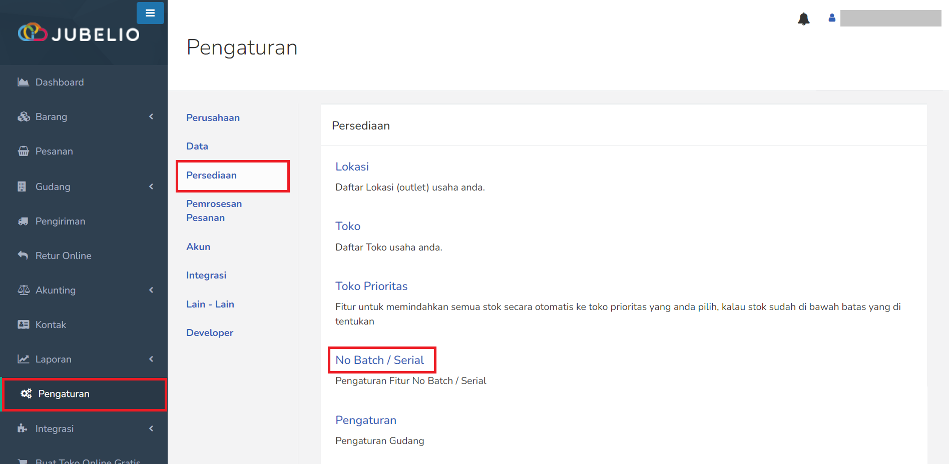
Task: Click the 'Daftar Lokasi (outlet) usaha anda.' text
Action: [410, 187]
